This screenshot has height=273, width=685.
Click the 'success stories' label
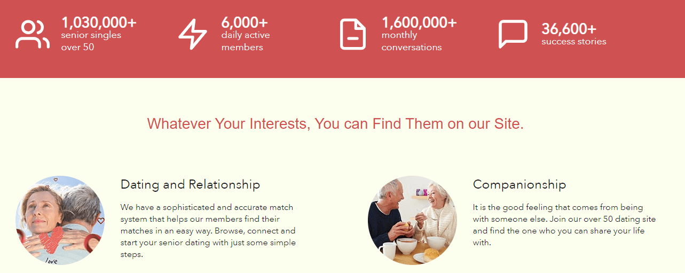pyautogui.click(x=574, y=42)
